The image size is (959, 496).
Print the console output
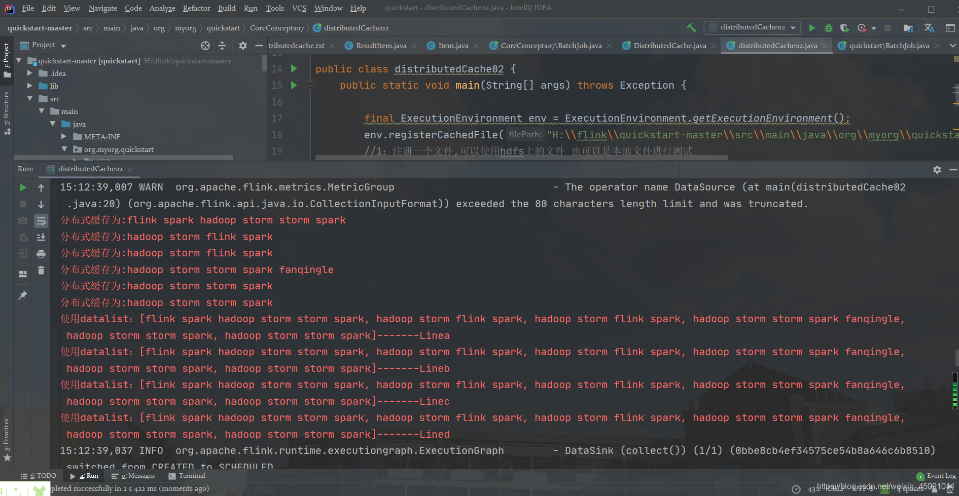[41, 254]
